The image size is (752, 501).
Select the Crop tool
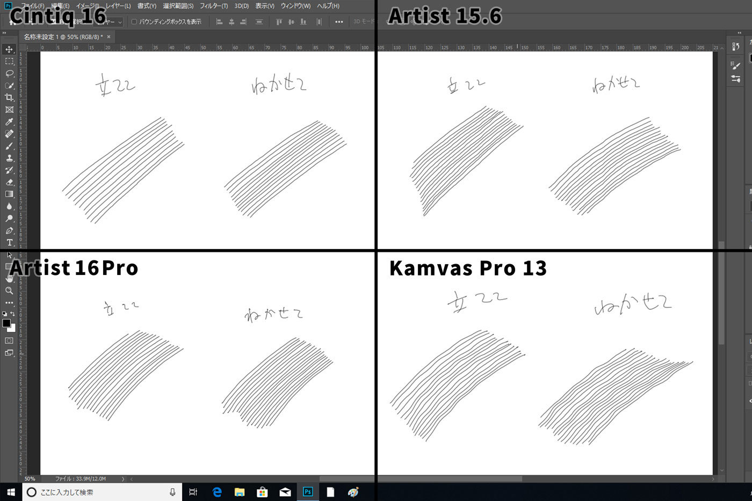9,98
